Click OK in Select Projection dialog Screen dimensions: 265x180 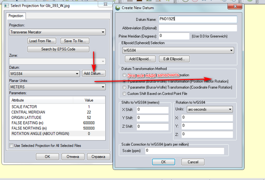[x=47, y=156]
